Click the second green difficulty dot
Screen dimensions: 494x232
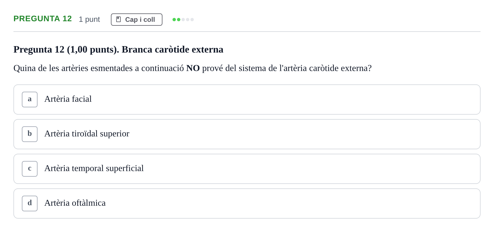pyautogui.click(x=179, y=20)
